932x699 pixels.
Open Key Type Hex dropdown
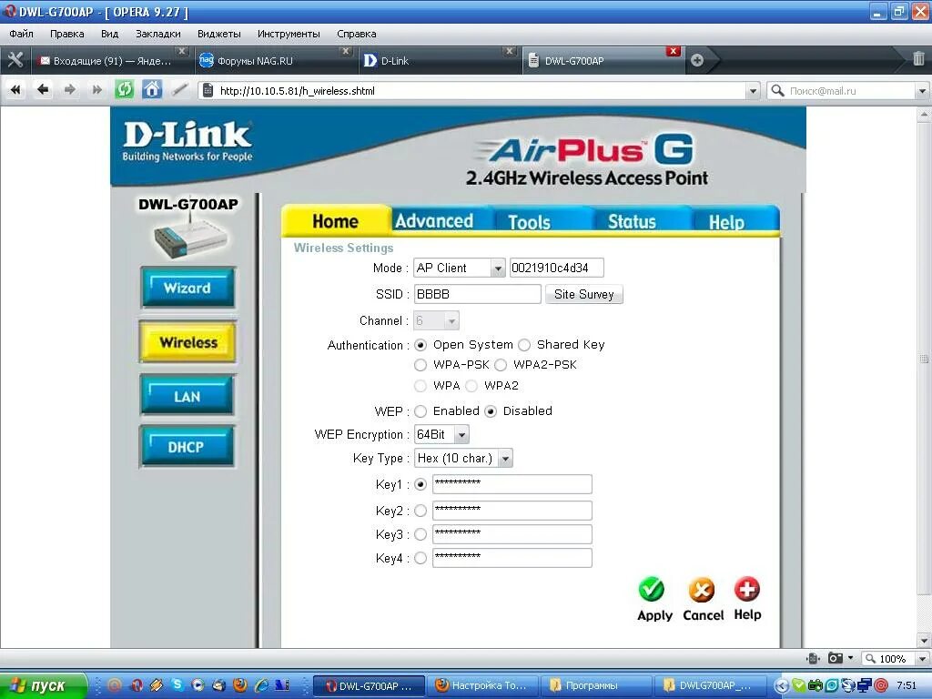point(463,459)
